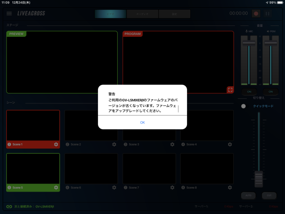Expand the PROGRAM view to fullscreen
The image size is (285, 214).
pyautogui.click(x=230, y=90)
